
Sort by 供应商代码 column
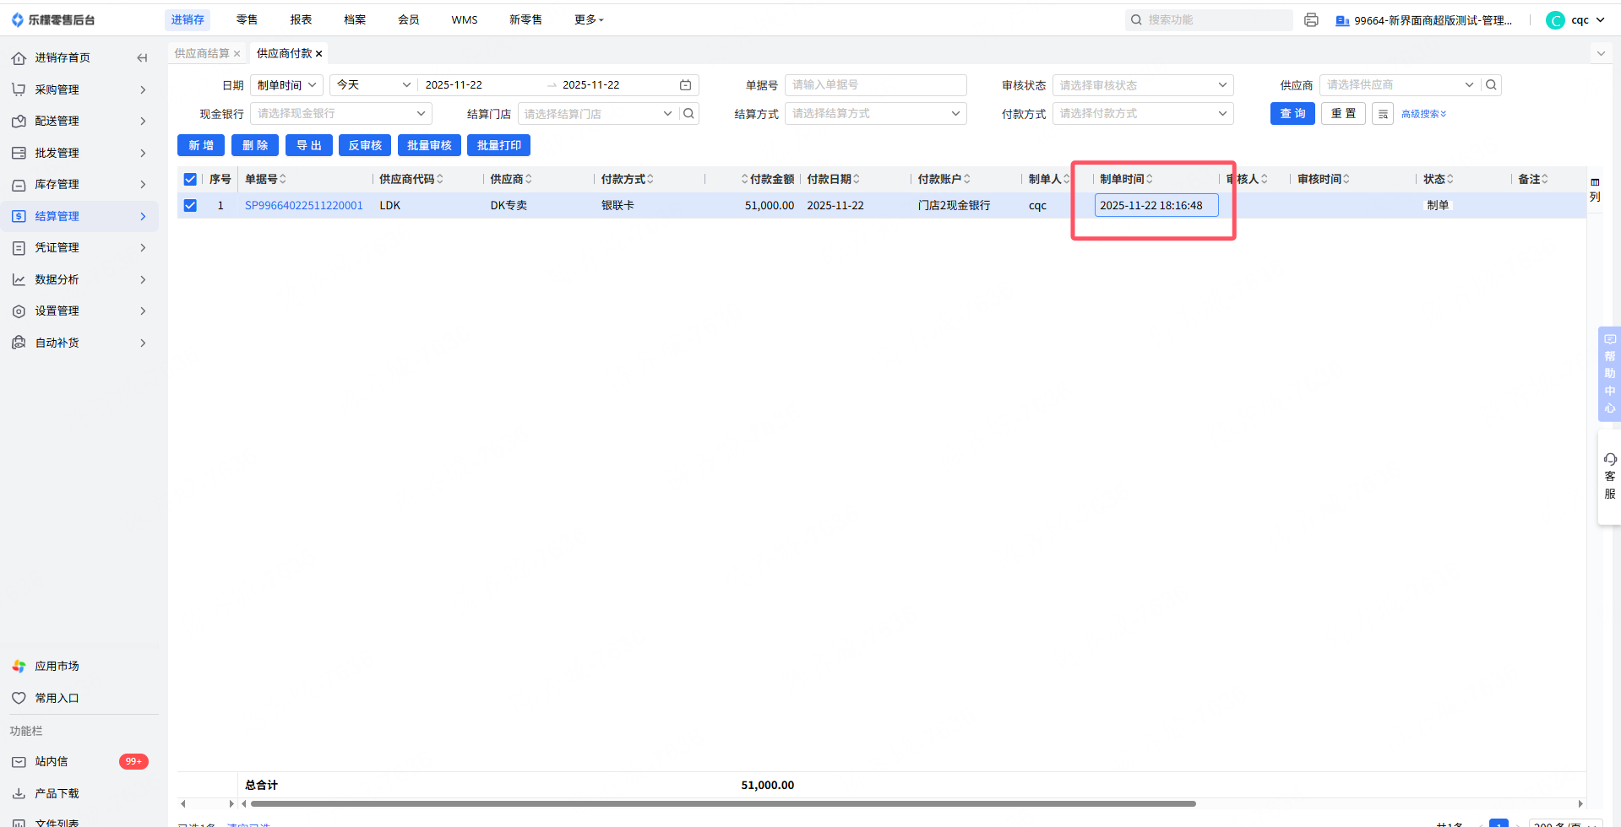(x=440, y=179)
